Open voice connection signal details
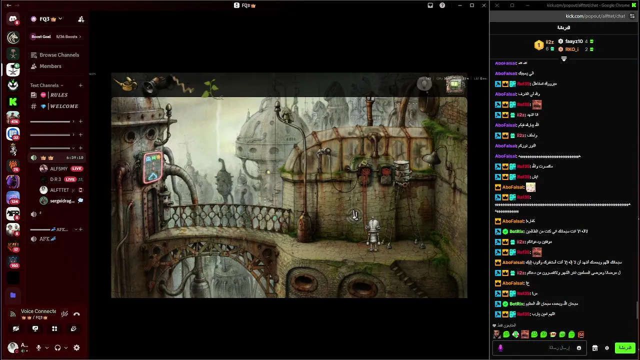The width and height of the screenshot is (640, 360). point(13,314)
